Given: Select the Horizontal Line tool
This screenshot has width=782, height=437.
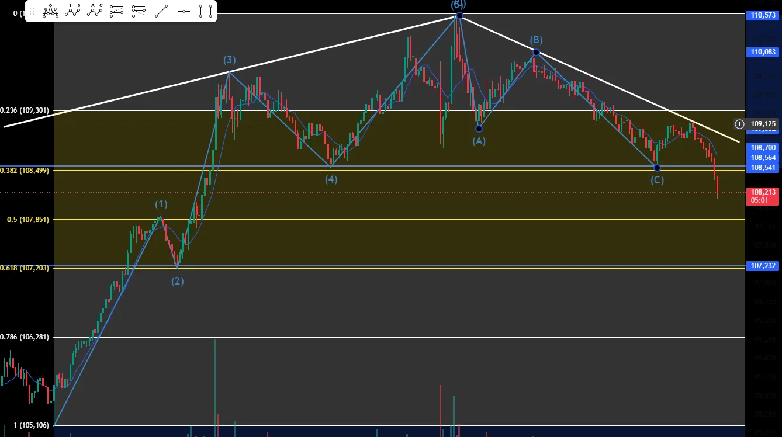Looking at the screenshot, I should pos(184,11).
